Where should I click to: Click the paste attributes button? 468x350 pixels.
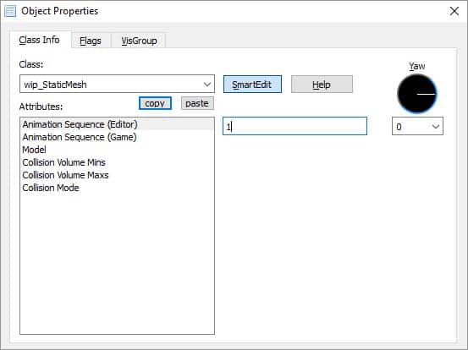click(197, 103)
